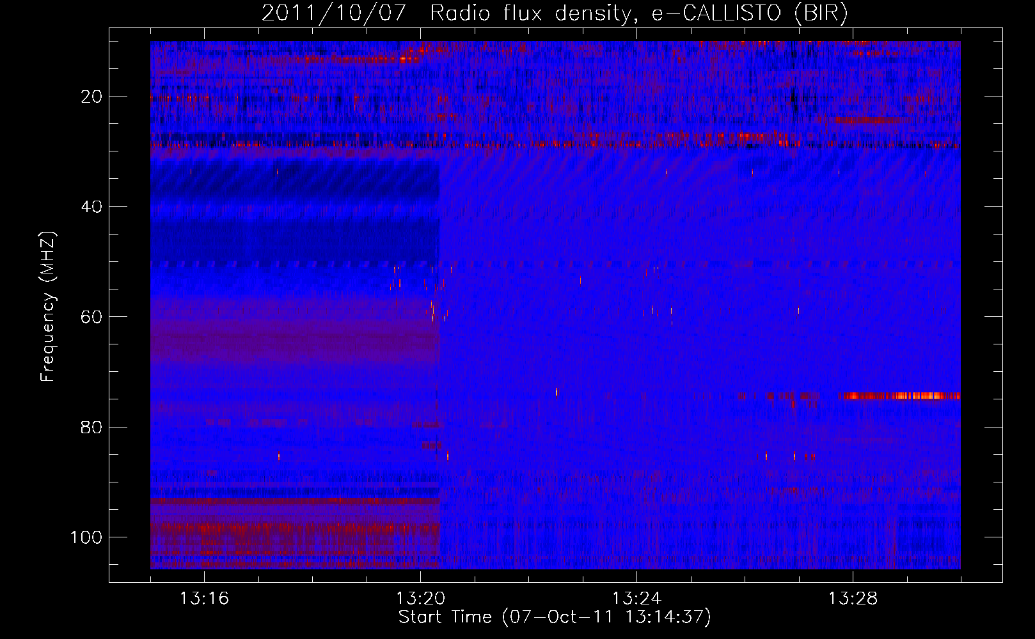
Task: Click the 13:24 time tick label
Action: tap(636, 599)
